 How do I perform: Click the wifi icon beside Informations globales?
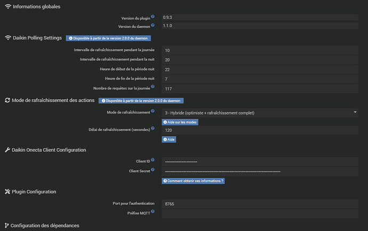[x=7, y=7]
